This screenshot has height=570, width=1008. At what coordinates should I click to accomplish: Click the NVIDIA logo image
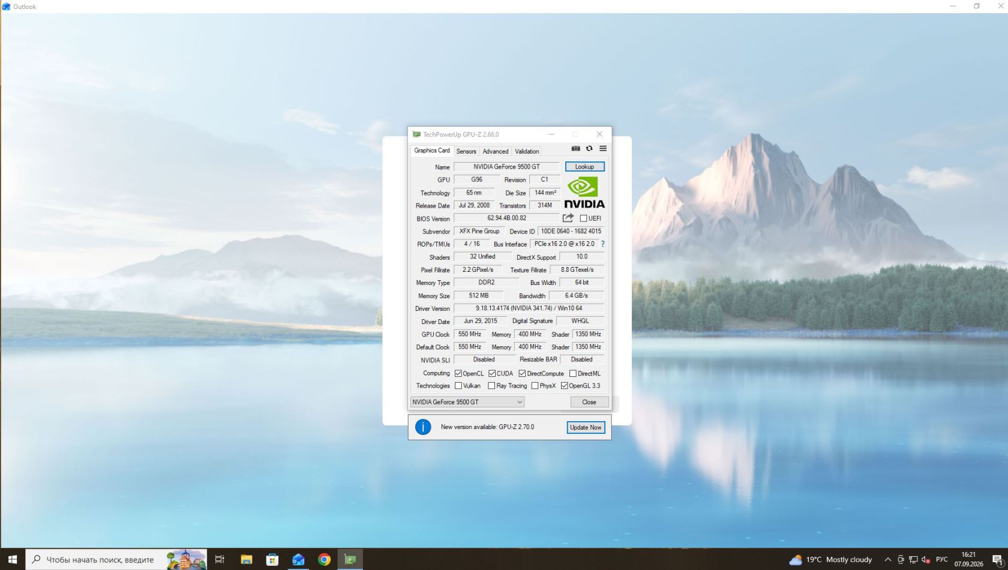point(584,193)
